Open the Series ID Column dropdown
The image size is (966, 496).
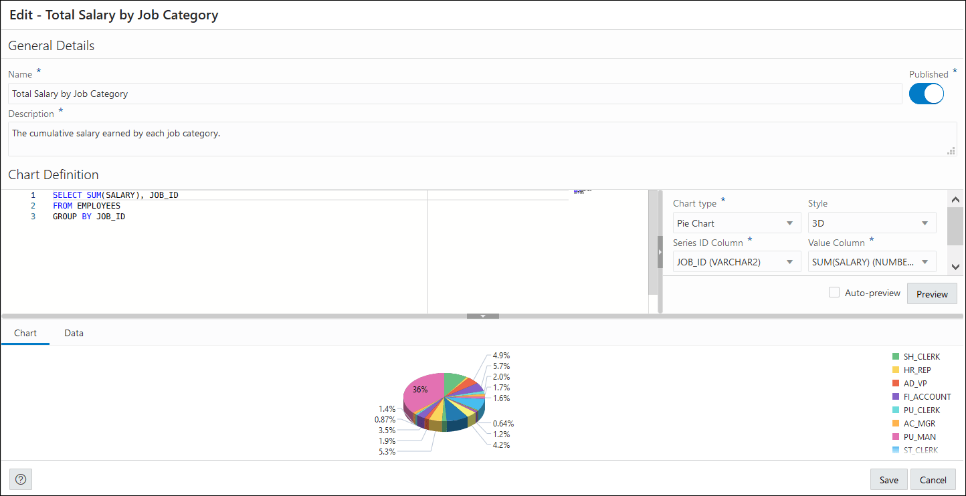click(737, 261)
